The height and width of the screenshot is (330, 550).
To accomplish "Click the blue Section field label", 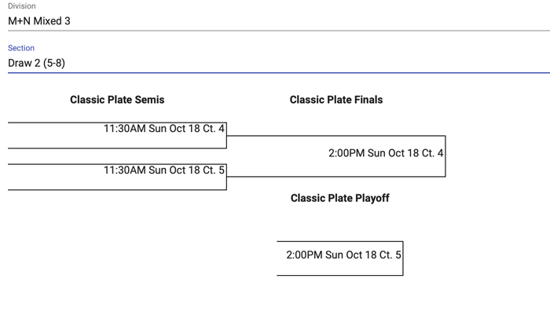I will point(21,48).
